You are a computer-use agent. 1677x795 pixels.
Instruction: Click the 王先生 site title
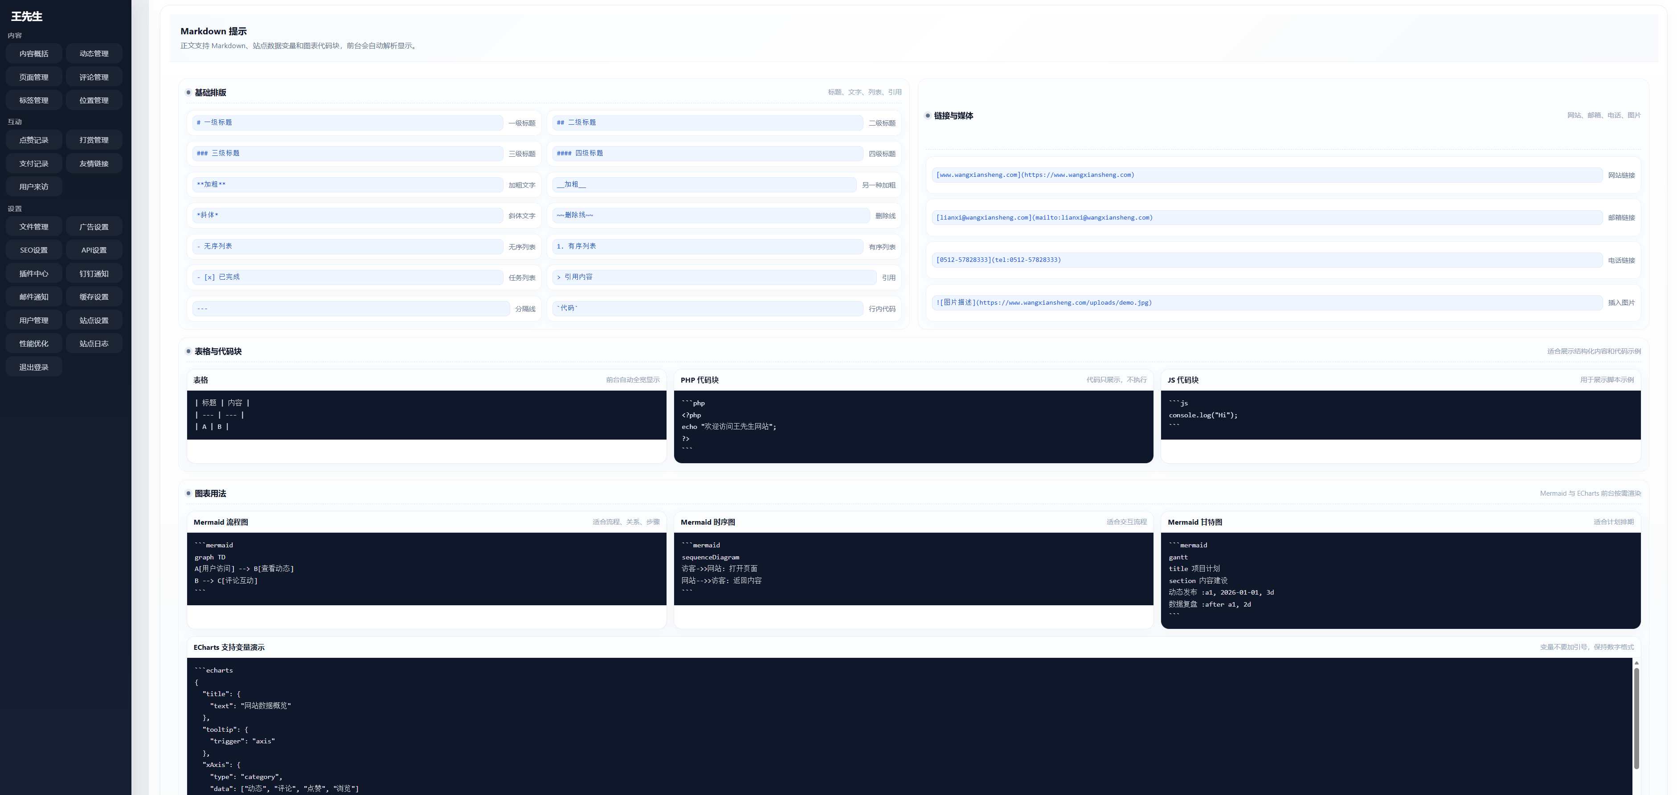click(27, 16)
